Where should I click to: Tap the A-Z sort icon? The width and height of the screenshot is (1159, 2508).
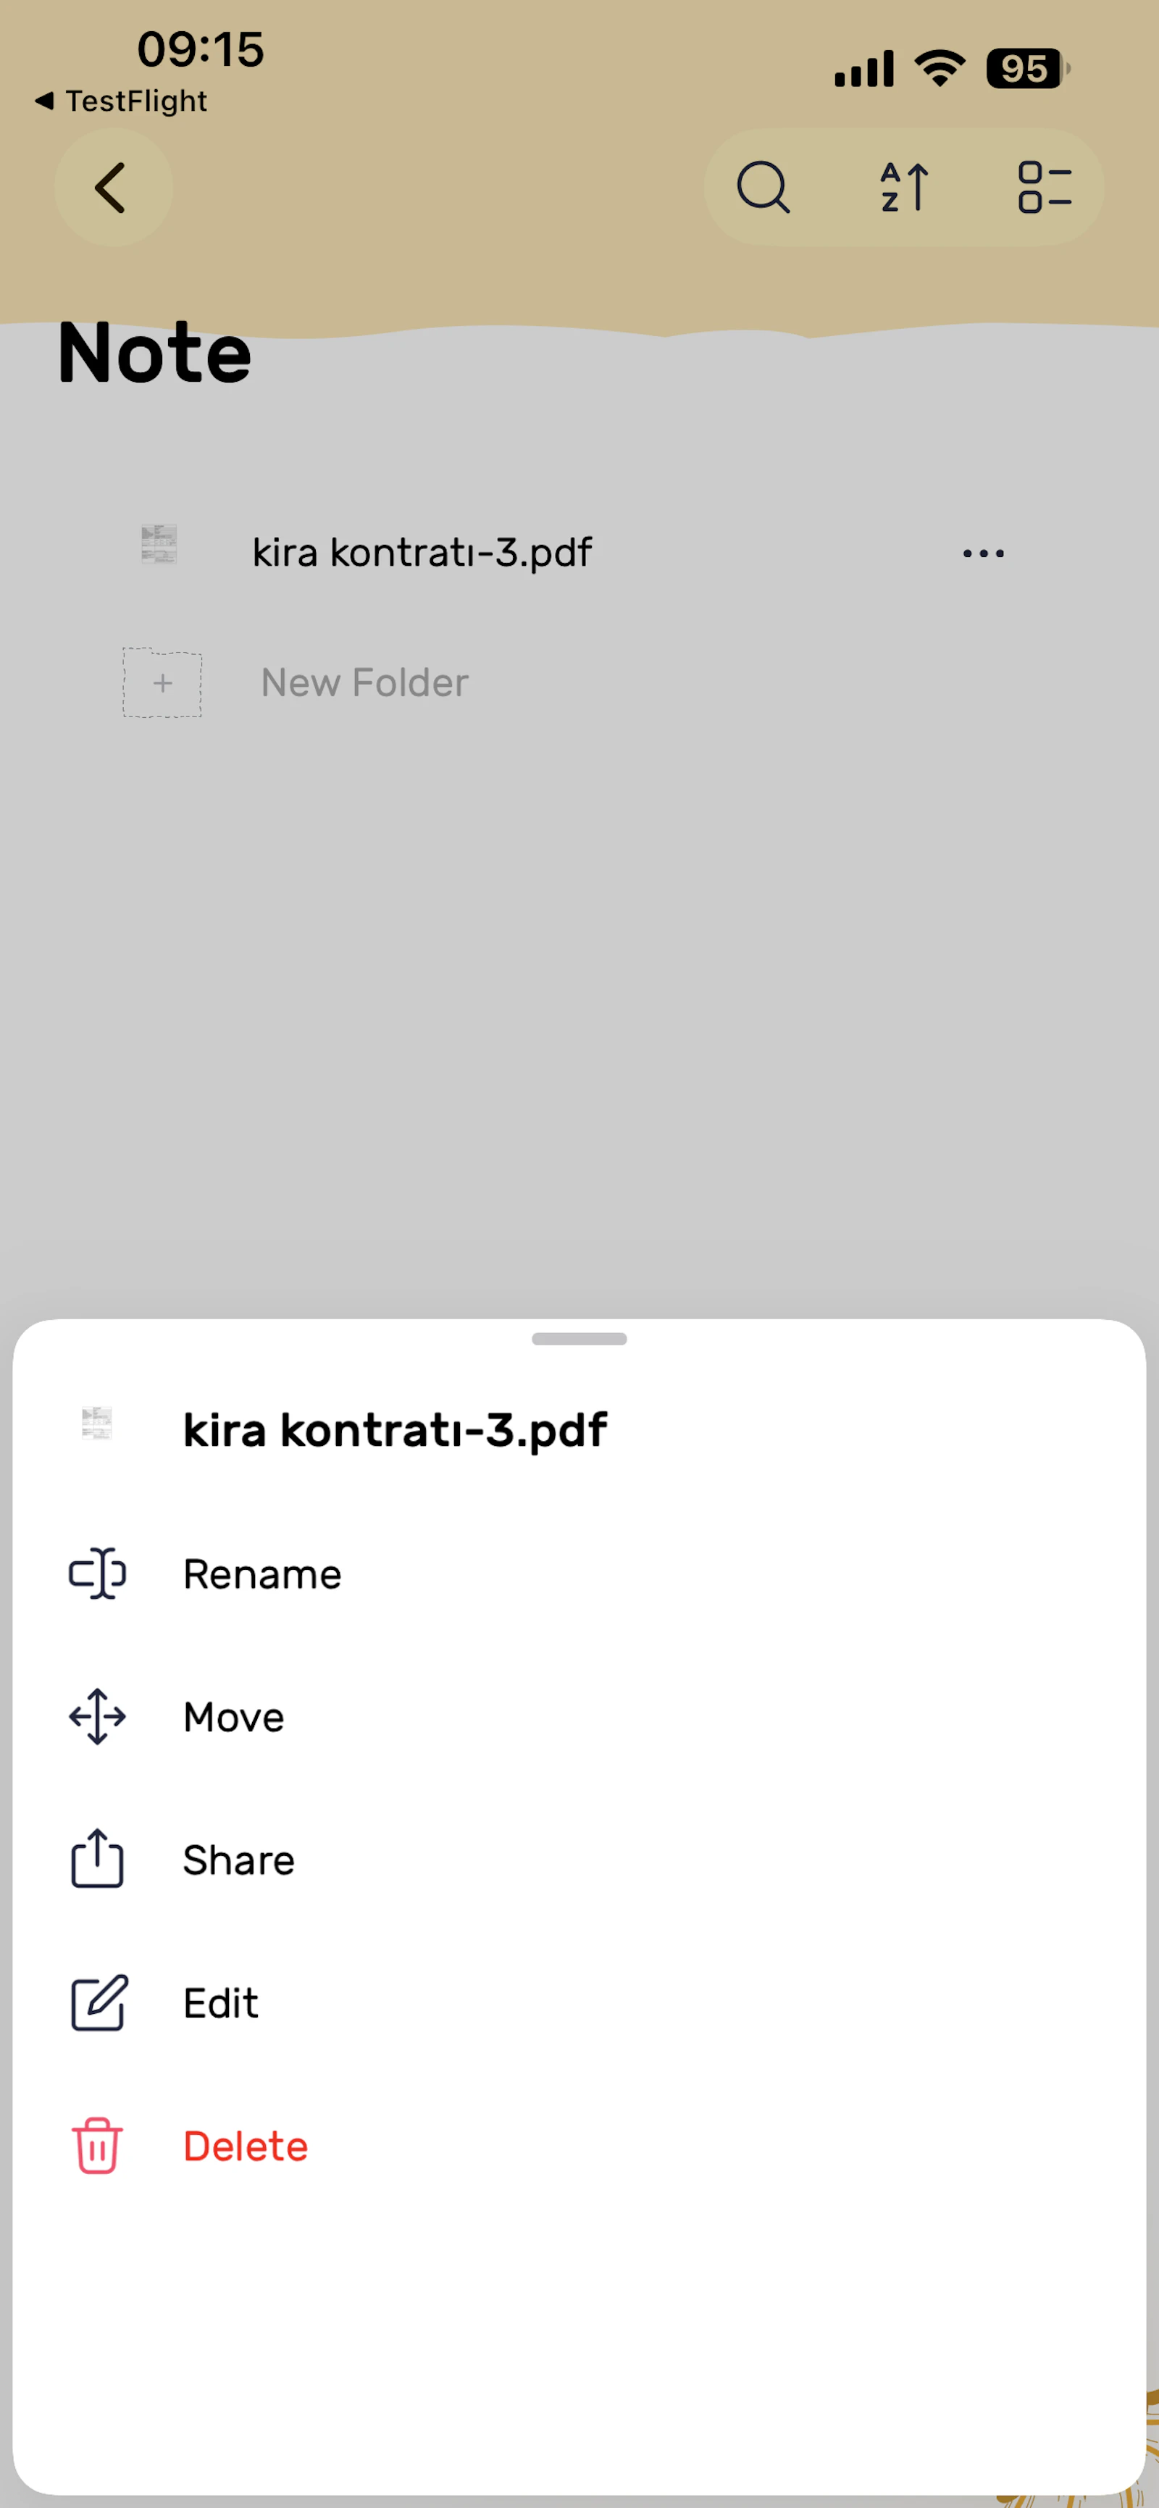904,187
